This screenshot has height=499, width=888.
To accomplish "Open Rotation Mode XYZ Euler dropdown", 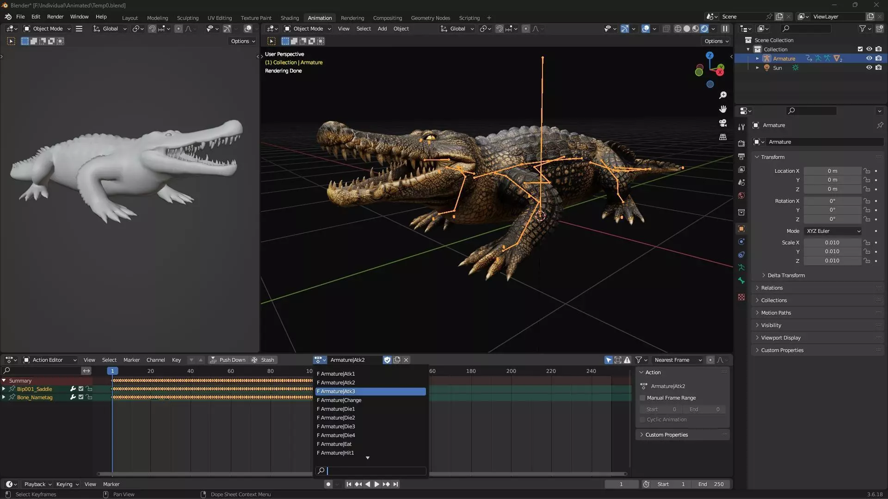I will pyautogui.click(x=833, y=231).
